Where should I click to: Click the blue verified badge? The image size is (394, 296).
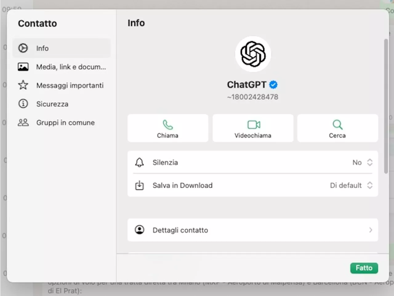tap(273, 84)
